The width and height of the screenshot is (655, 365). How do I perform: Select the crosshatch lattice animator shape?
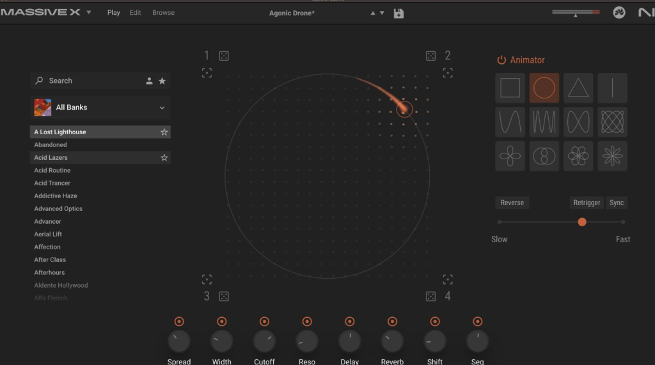click(x=612, y=122)
